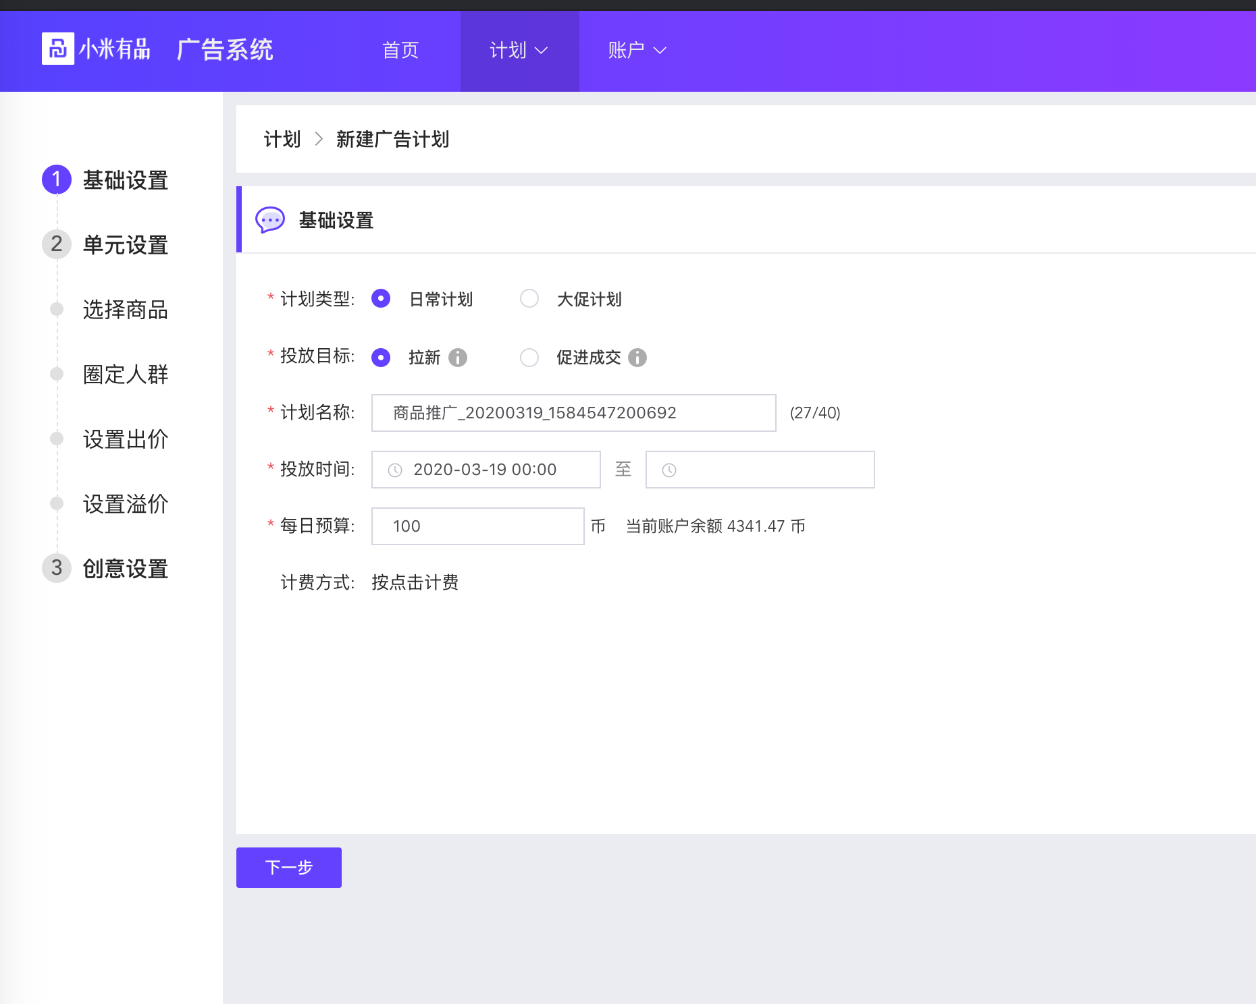Click the clock icon in end time field
This screenshot has width=1256, height=1004.
669,470
